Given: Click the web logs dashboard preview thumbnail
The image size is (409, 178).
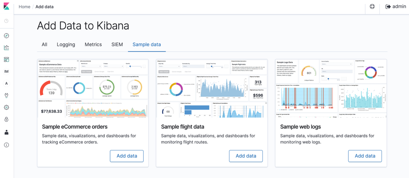Looking at the screenshot, I should [x=331, y=88].
